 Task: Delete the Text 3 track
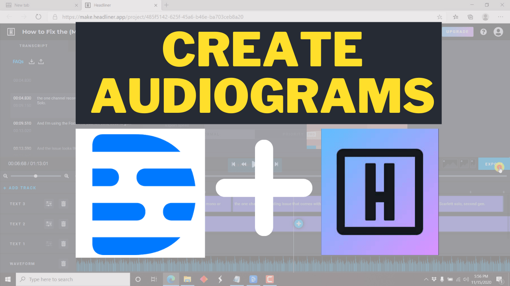63,204
